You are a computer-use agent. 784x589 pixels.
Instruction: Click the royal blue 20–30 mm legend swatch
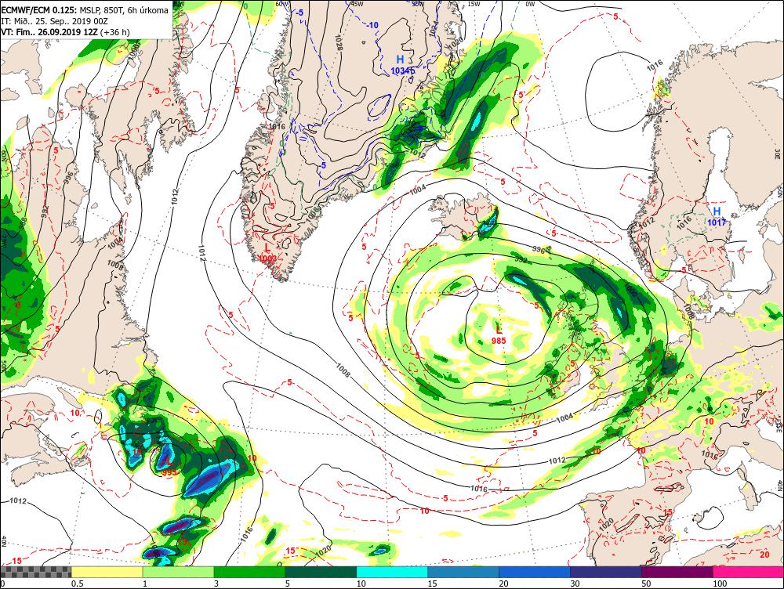[535, 572]
